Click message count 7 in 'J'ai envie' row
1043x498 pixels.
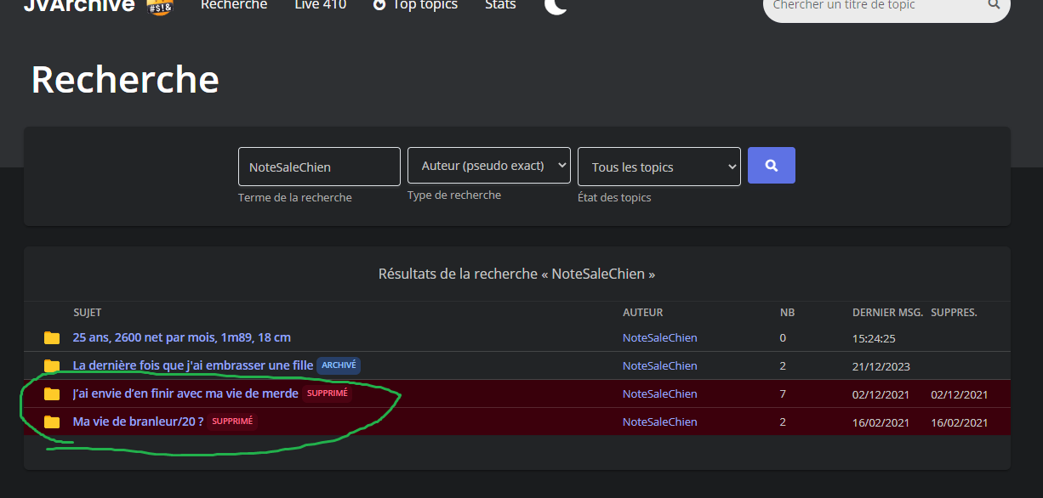tap(783, 394)
